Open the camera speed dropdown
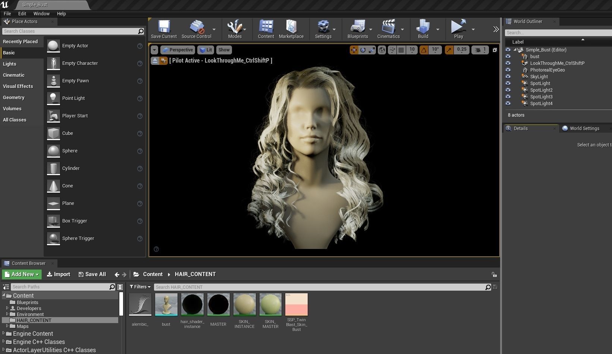Viewport: 612px width, 354px height. click(x=481, y=50)
